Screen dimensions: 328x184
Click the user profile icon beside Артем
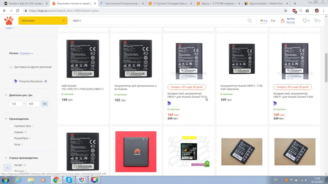tap(283, 21)
